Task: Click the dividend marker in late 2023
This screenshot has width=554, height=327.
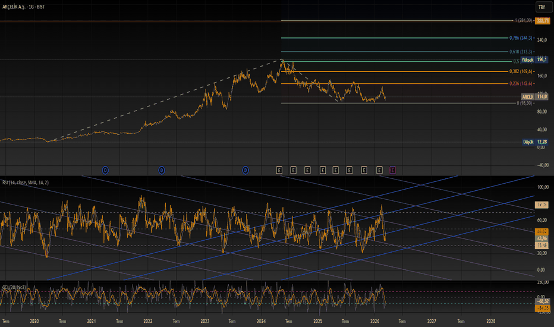Action: click(x=245, y=170)
